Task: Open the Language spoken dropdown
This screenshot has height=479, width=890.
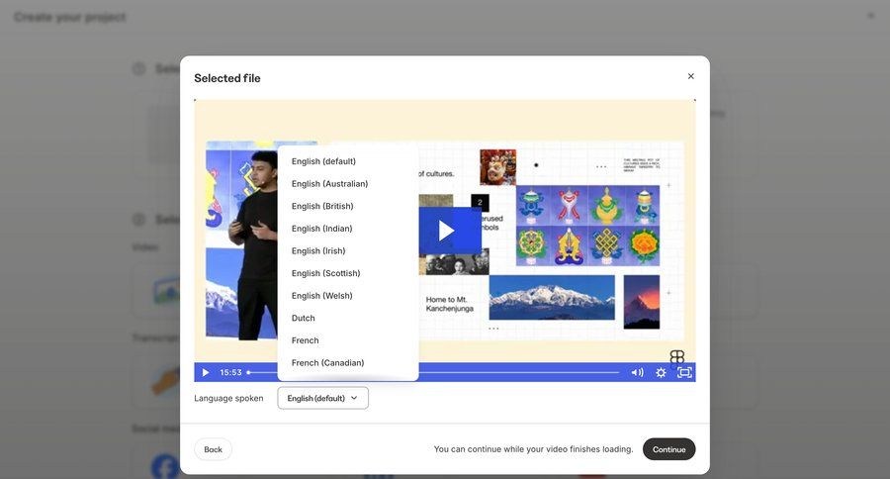Action: (322, 398)
